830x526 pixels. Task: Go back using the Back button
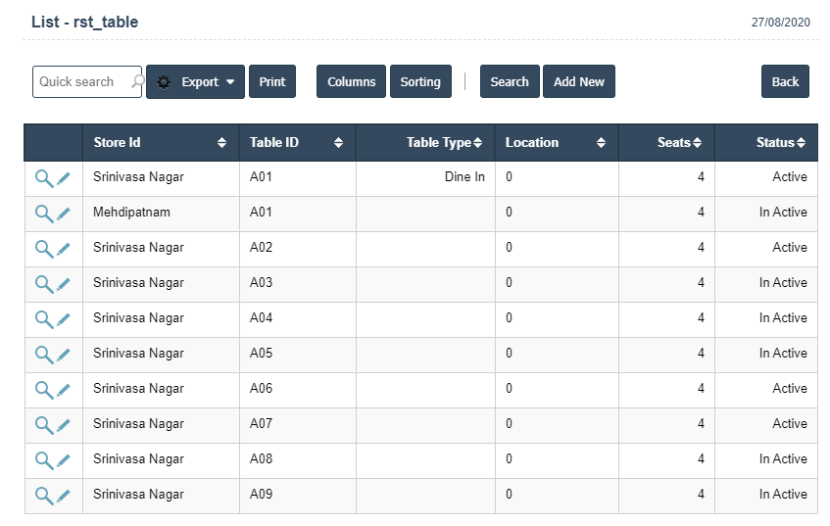(785, 82)
